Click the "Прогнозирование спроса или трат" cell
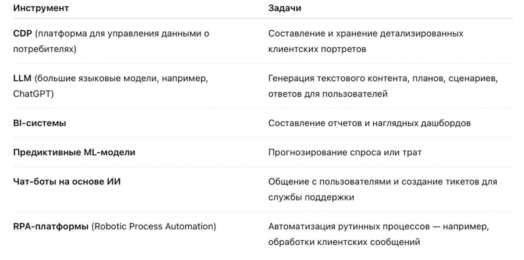The image size is (524, 260). coord(345,152)
